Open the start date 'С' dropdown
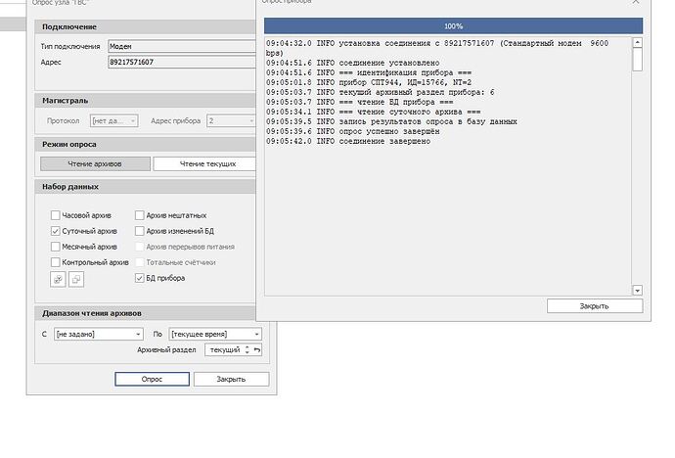The height and width of the screenshot is (458, 675). pos(138,334)
